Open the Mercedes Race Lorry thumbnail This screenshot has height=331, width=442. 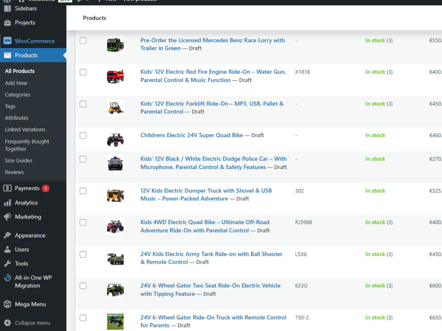pos(115,45)
